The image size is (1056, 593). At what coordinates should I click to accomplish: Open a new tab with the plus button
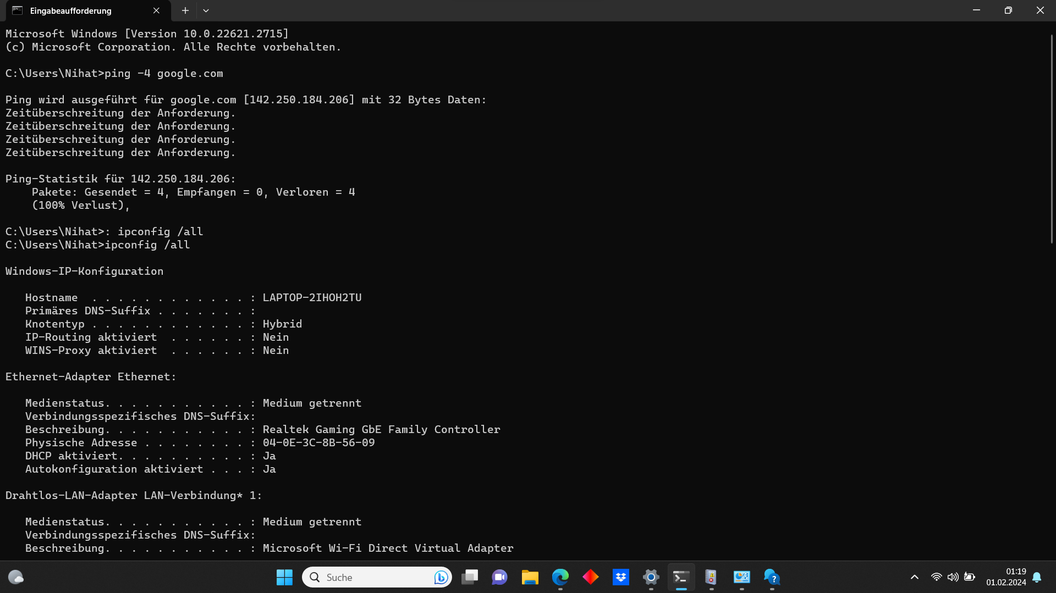click(x=185, y=10)
